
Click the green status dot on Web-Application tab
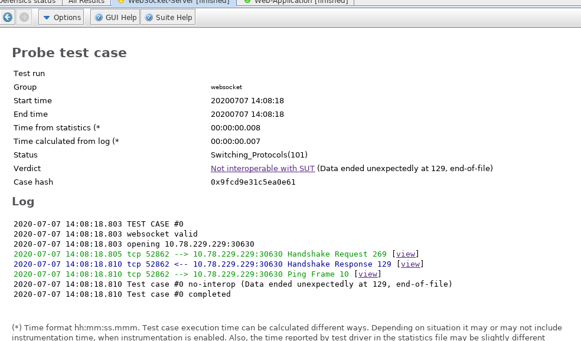[x=248, y=2]
